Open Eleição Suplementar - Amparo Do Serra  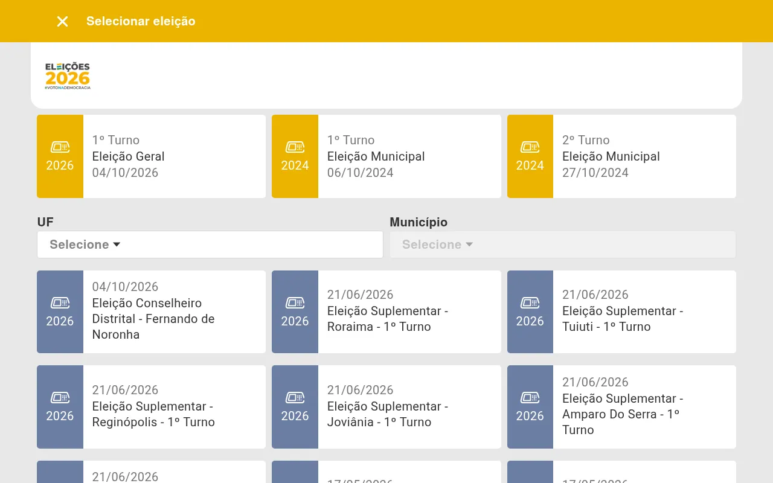pos(621,407)
